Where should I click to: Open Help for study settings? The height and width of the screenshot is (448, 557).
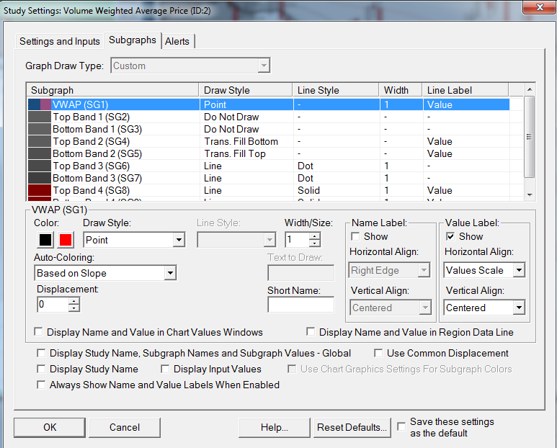tap(275, 427)
